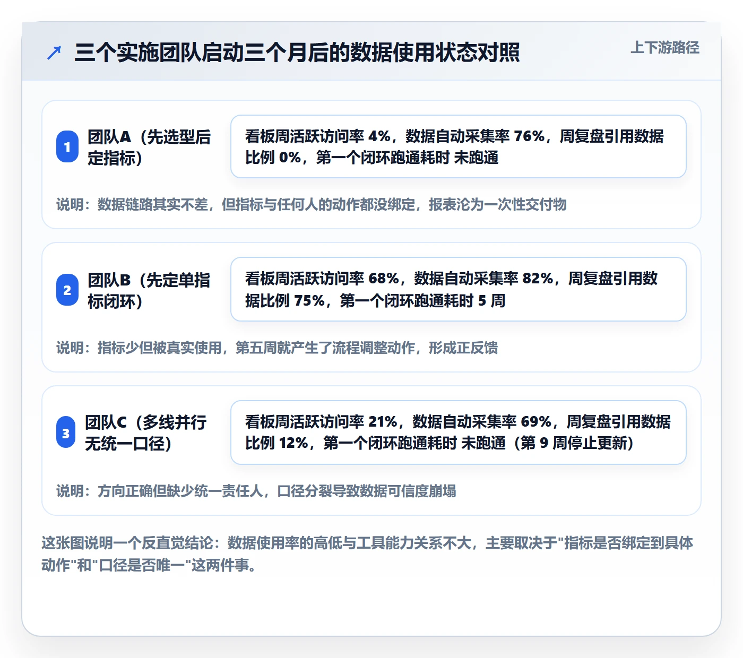Click the note starting 说明：数据链路其实不差
Image resolution: width=743 pixels, height=658 pixels.
tap(312, 204)
